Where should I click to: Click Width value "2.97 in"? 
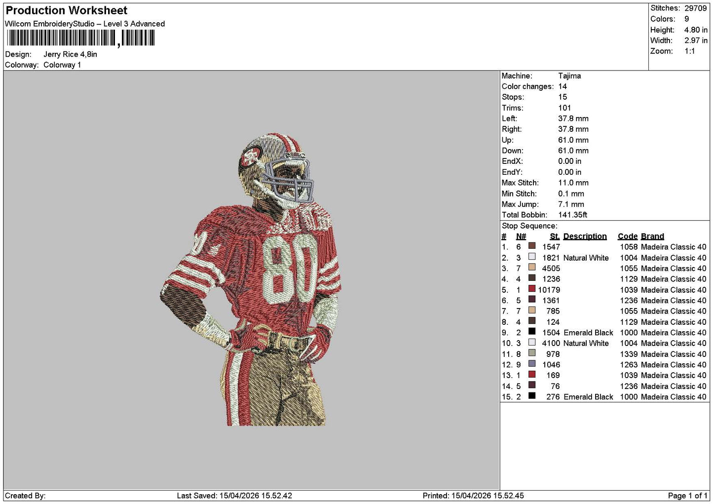pyautogui.click(x=696, y=40)
